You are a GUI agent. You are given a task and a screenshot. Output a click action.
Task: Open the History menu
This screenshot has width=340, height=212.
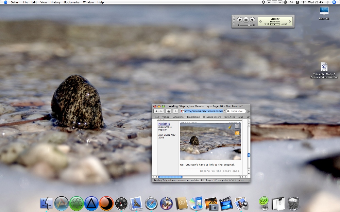55,2
